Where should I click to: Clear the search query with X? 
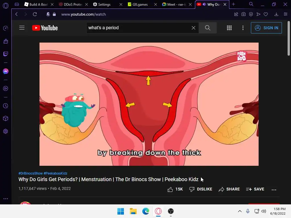pos(193,28)
